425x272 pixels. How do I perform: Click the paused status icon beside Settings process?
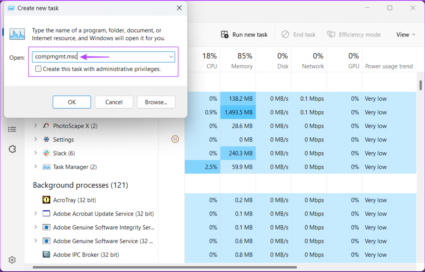pyautogui.click(x=175, y=139)
